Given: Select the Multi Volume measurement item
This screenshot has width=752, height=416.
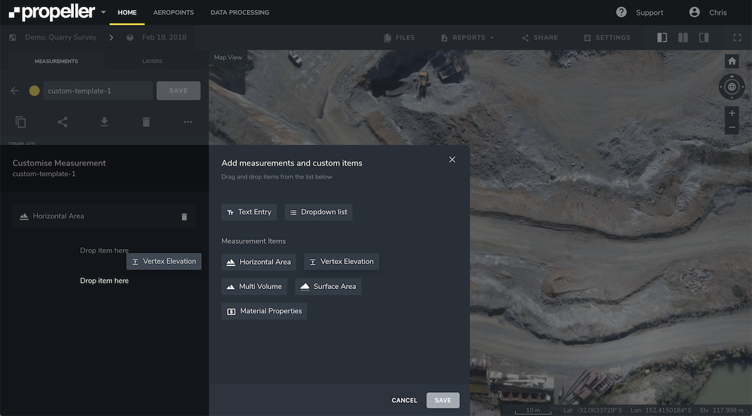Looking at the screenshot, I should point(254,287).
